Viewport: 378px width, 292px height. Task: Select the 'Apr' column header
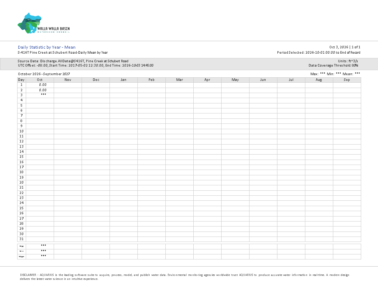207,80
